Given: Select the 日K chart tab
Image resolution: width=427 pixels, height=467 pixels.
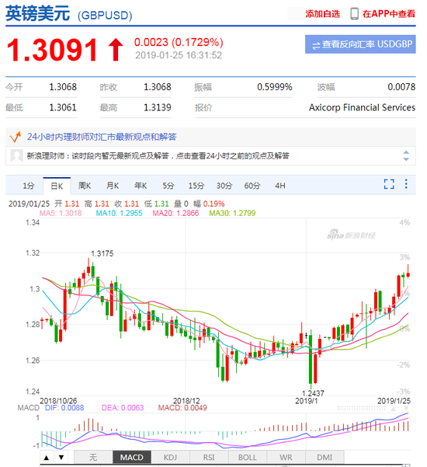Looking at the screenshot, I should [x=57, y=186].
